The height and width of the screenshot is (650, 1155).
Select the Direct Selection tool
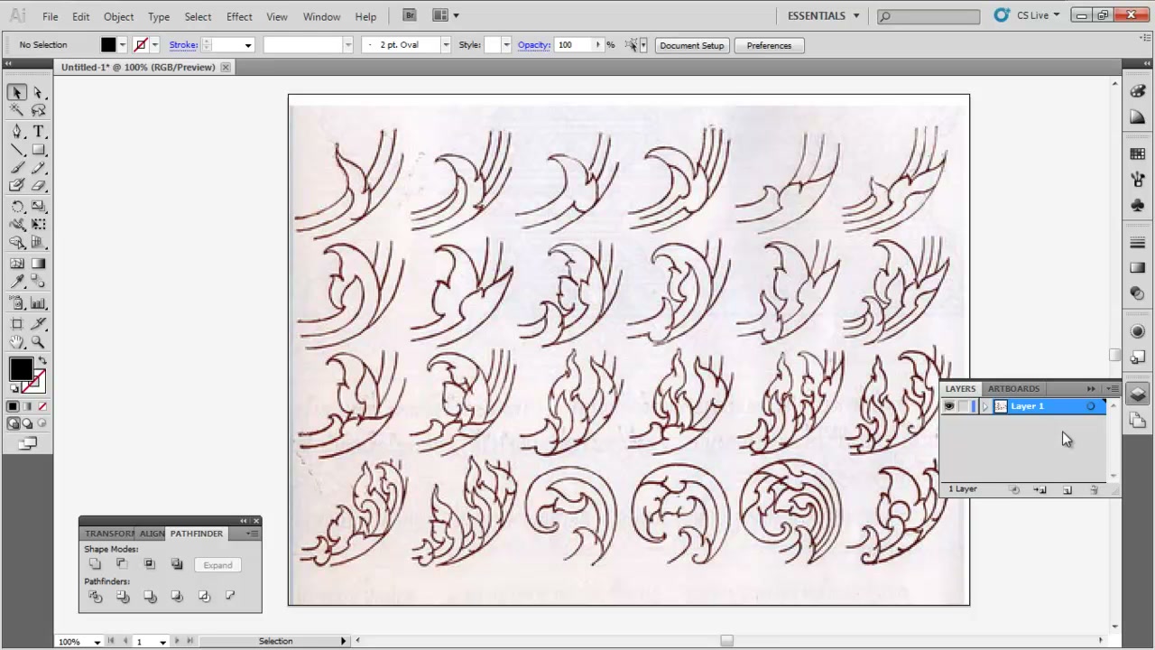tap(39, 93)
